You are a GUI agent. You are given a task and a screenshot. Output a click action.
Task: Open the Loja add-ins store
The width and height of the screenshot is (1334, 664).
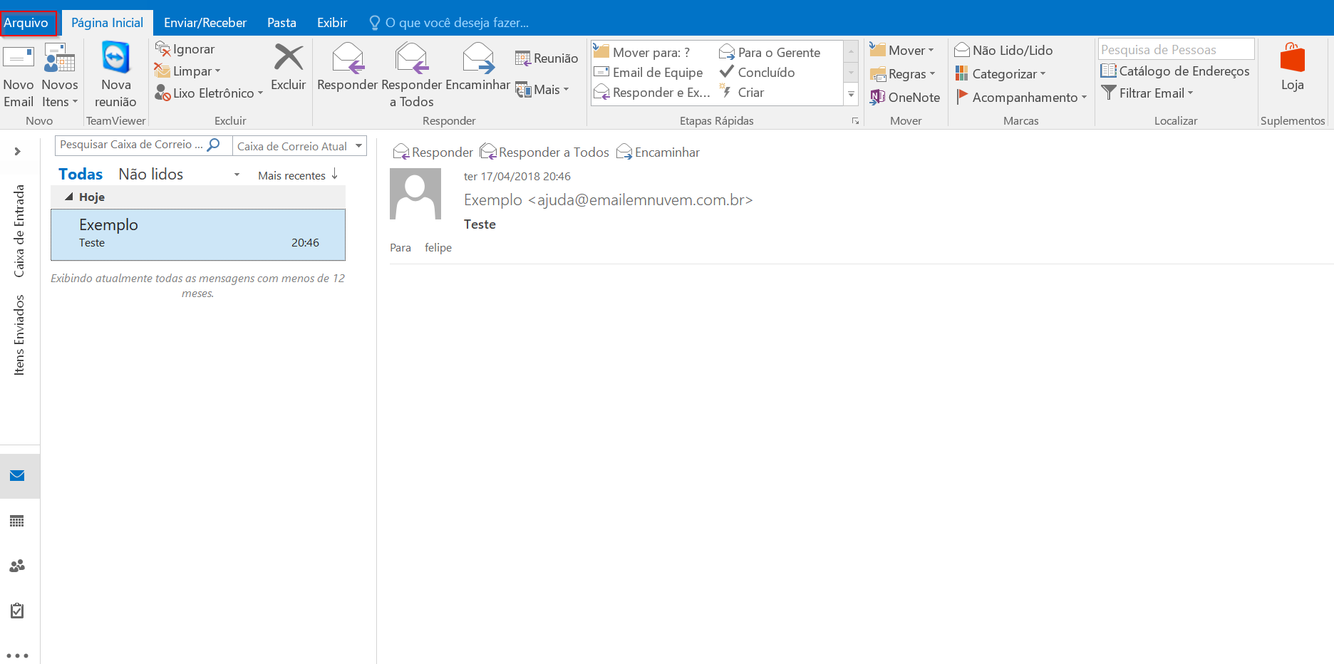coord(1292,68)
